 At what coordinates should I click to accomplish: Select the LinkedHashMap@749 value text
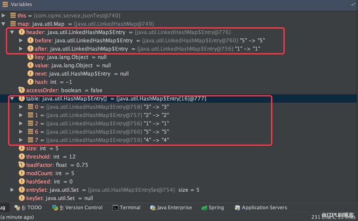tap(114, 24)
